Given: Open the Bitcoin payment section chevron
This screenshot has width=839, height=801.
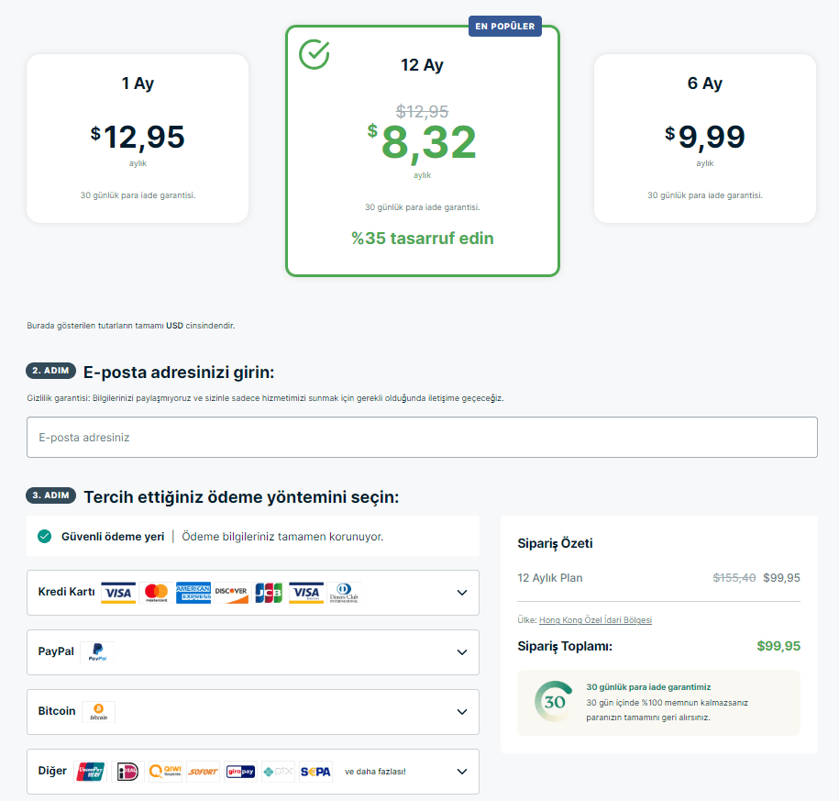Looking at the screenshot, I should point(461,712).
